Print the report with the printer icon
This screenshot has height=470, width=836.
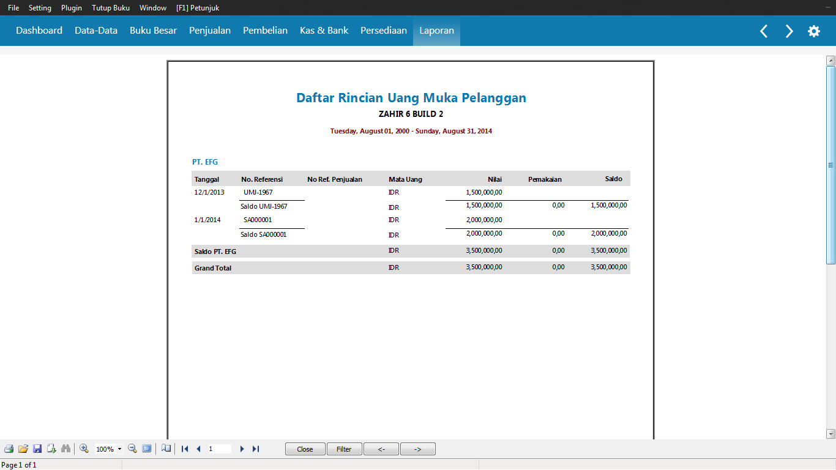[x=9, y=449]
